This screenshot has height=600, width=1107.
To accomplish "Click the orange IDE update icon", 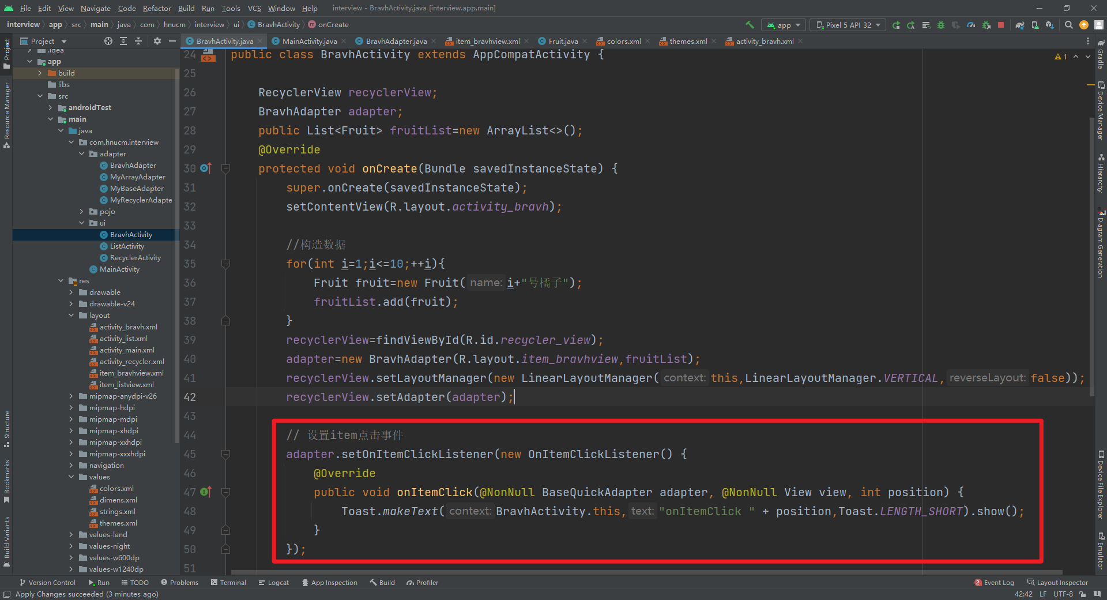I will point(1084,25).
